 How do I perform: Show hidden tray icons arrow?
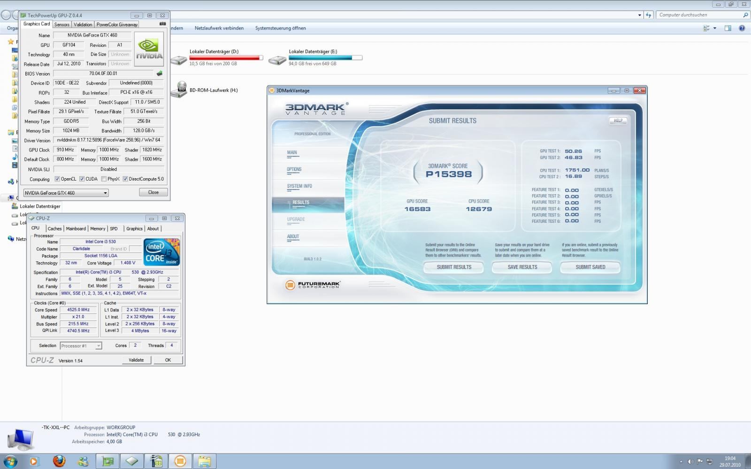681,461
